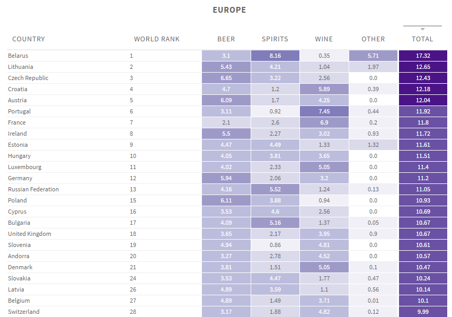Click Belarus total cell 17.32
The height and width of the screenshot is (317, 452).
point(422,56)
